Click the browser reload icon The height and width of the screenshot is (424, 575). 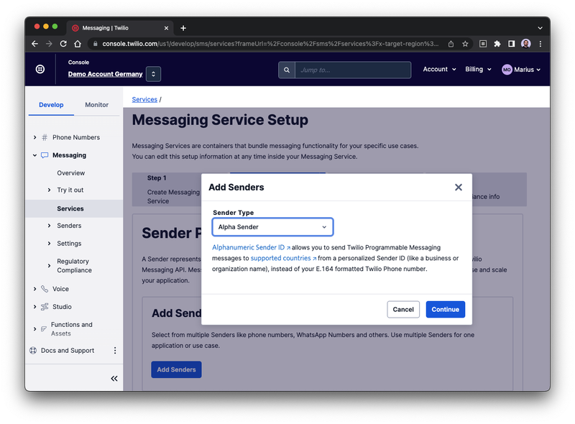tap(65, 44)
